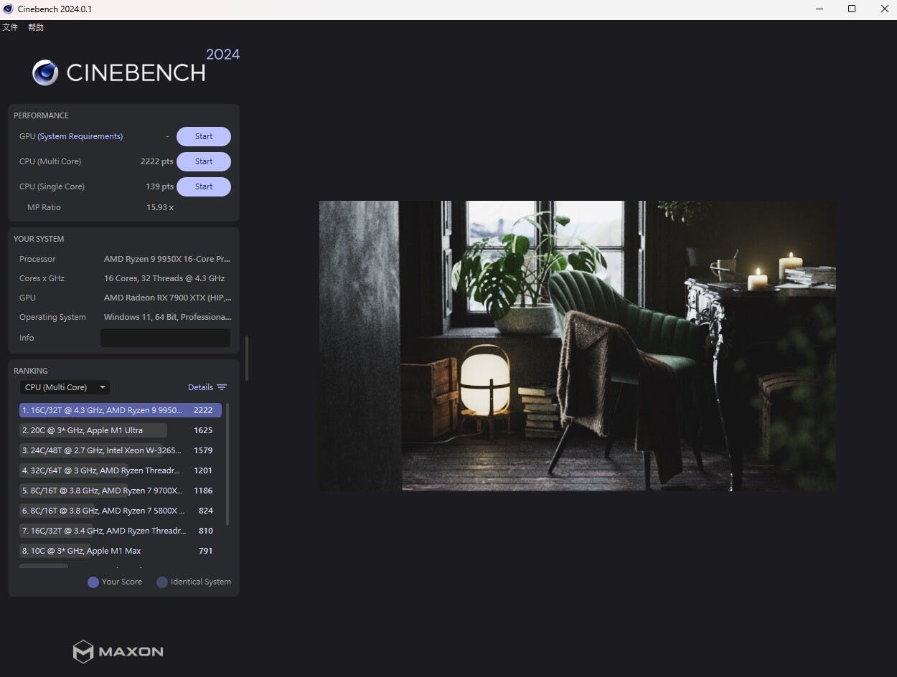The width and height of the screenshot is (897, 677).
Task: Open the 帮助 (Help) menu
Action: 36,27
